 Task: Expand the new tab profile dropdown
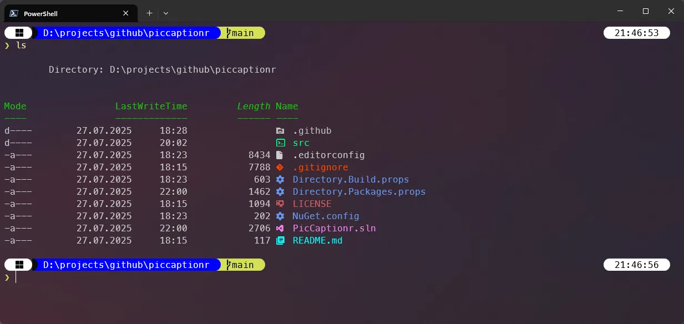click(166, 13)
